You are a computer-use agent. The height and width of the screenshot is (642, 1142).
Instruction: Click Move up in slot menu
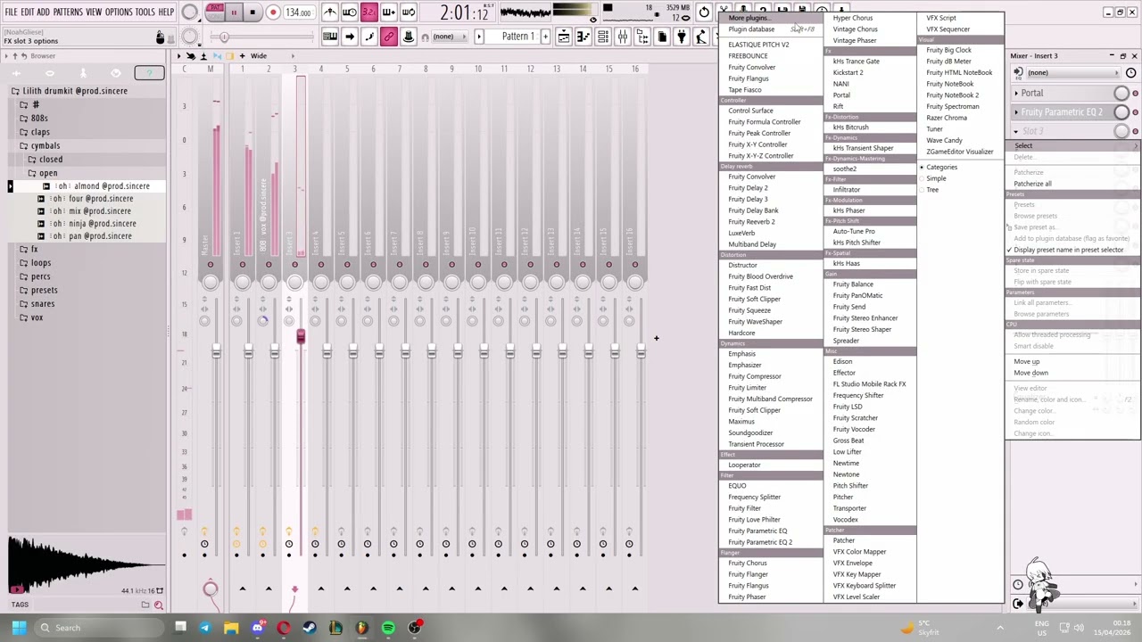coord(1026,362)
